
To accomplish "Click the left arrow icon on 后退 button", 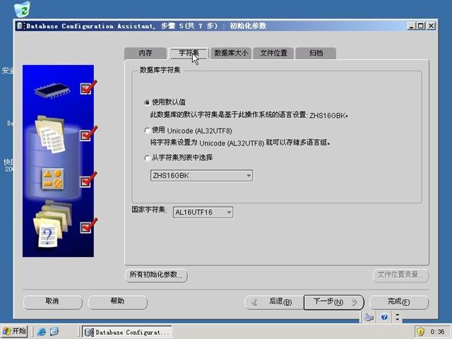I will [x=254, y=302].
